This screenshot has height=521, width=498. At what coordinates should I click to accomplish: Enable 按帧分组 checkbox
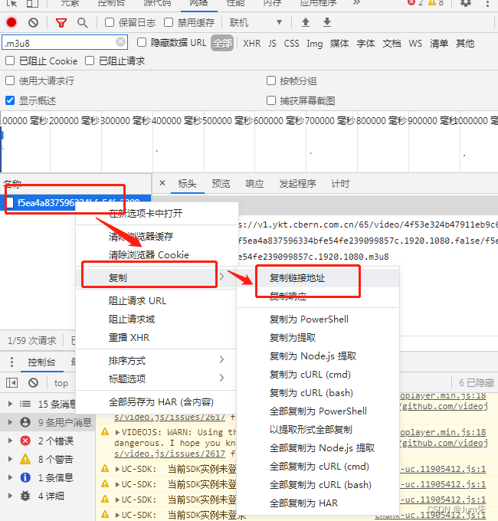coord(271,80)
